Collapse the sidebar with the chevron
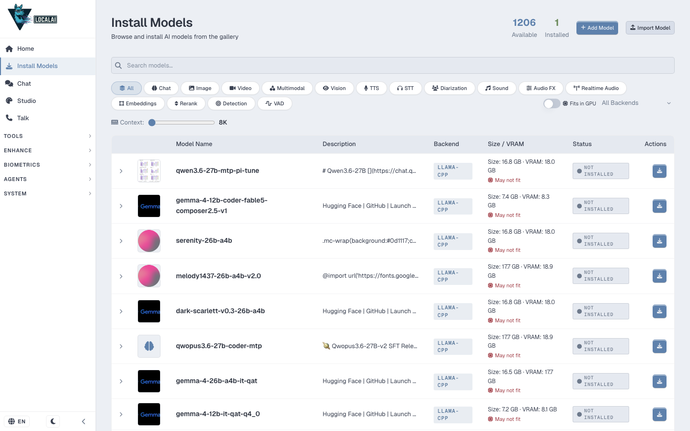 83,421
